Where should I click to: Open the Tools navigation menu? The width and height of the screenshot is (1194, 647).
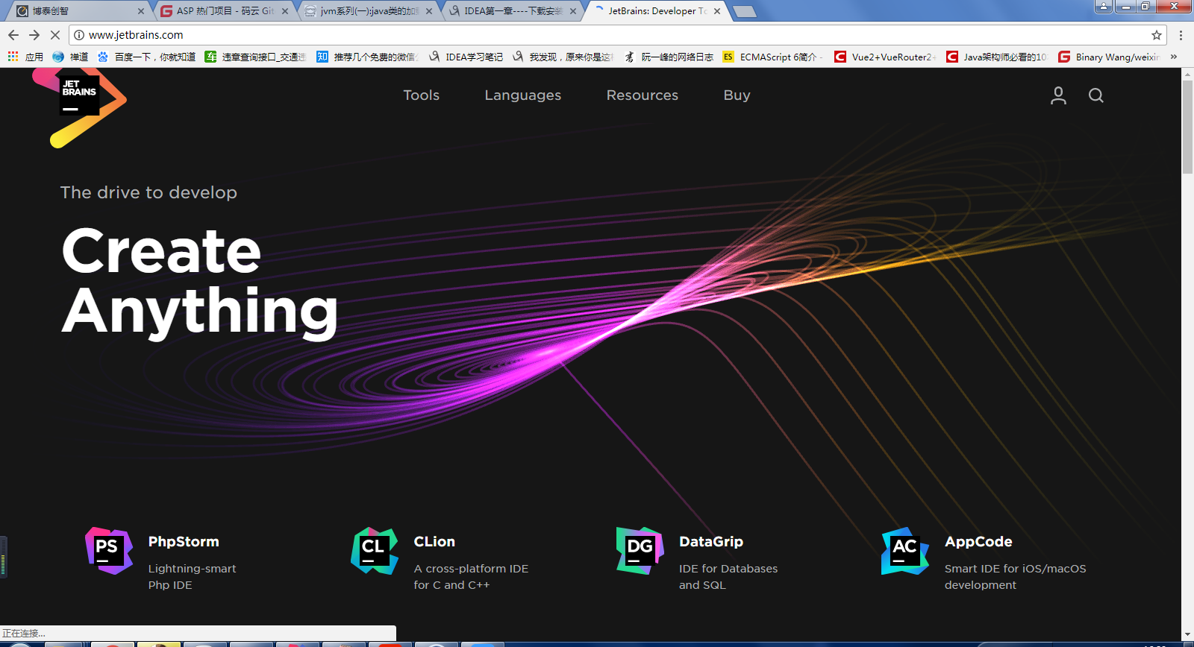click(x=422, y=95)
